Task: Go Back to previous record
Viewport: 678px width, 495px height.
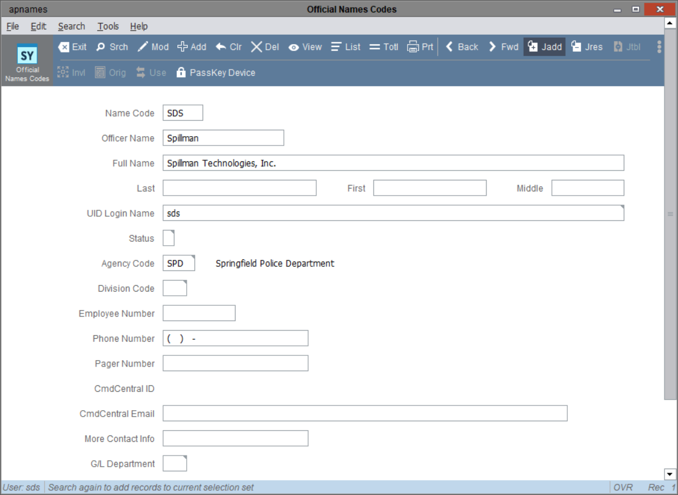Action: (x=461, y=47)
